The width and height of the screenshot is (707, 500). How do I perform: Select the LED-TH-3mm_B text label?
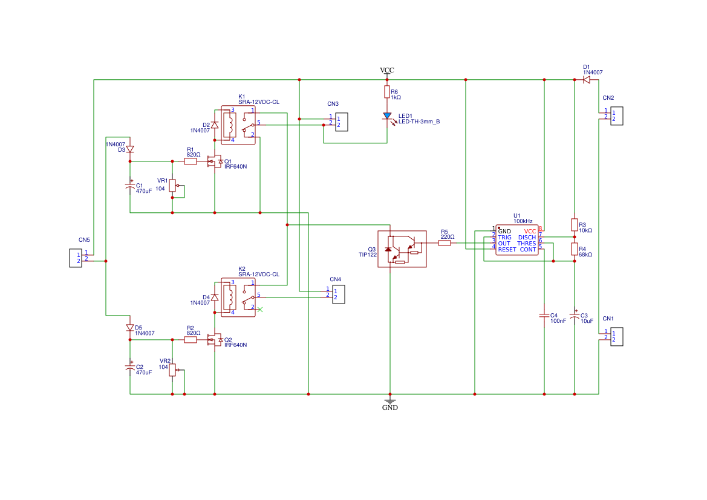[x=419, y=122]
